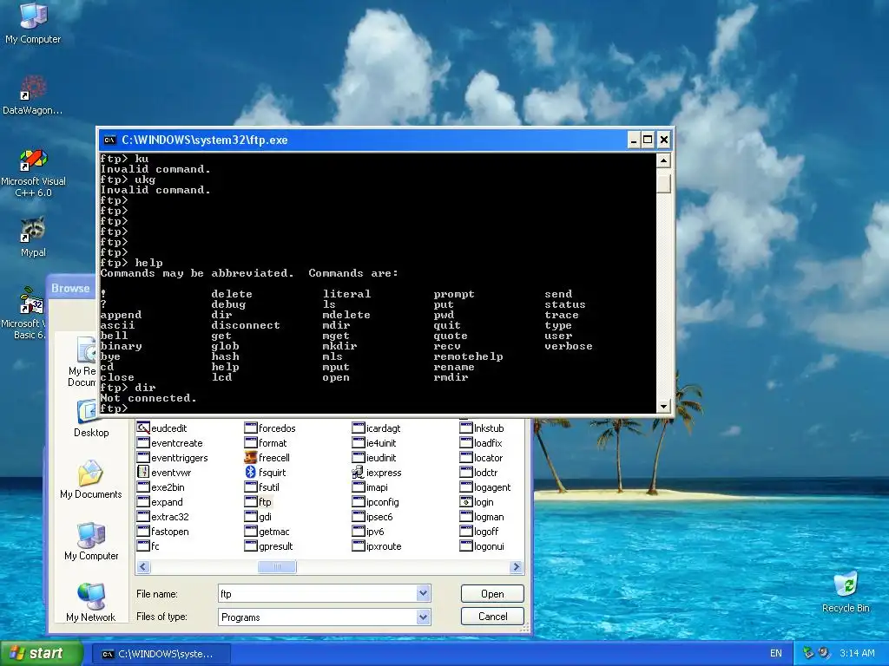
Task: Open the ftp.exe window system menu icon
Action: (x=110, y=140)
